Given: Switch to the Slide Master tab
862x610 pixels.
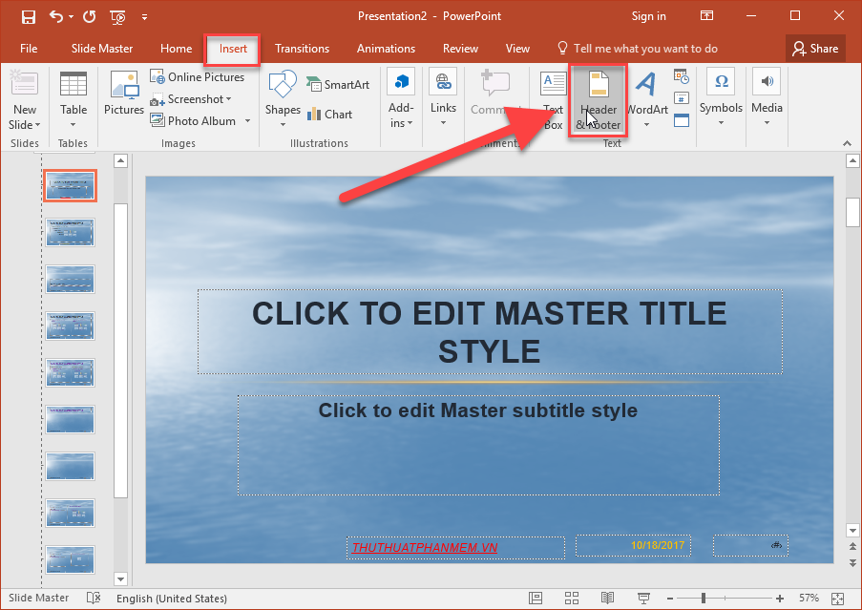Looking at the screenshot, I should coord(102,49).
